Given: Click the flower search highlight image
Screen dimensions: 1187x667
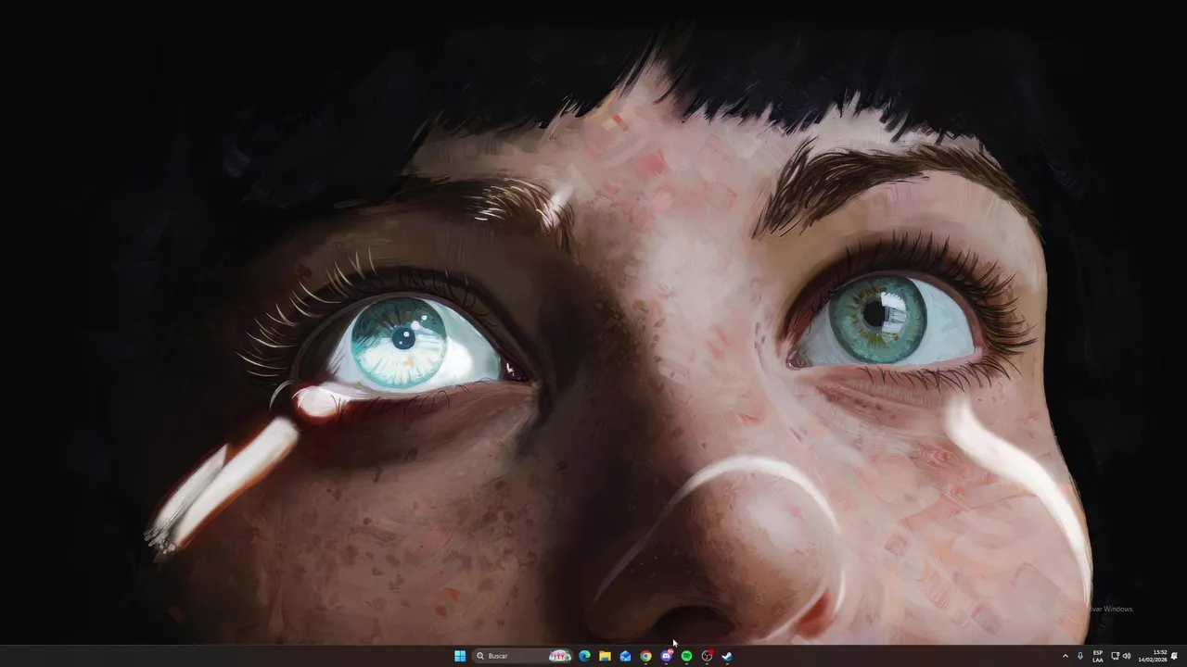Looking at the screenshot, I should click(x=560, y=656).
